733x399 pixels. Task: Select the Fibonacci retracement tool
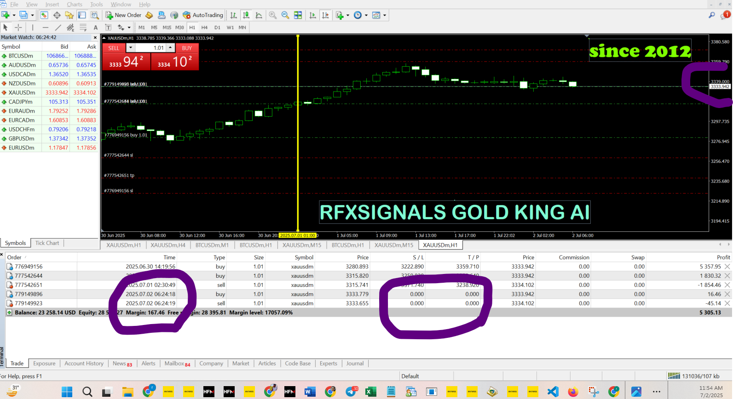83,28
